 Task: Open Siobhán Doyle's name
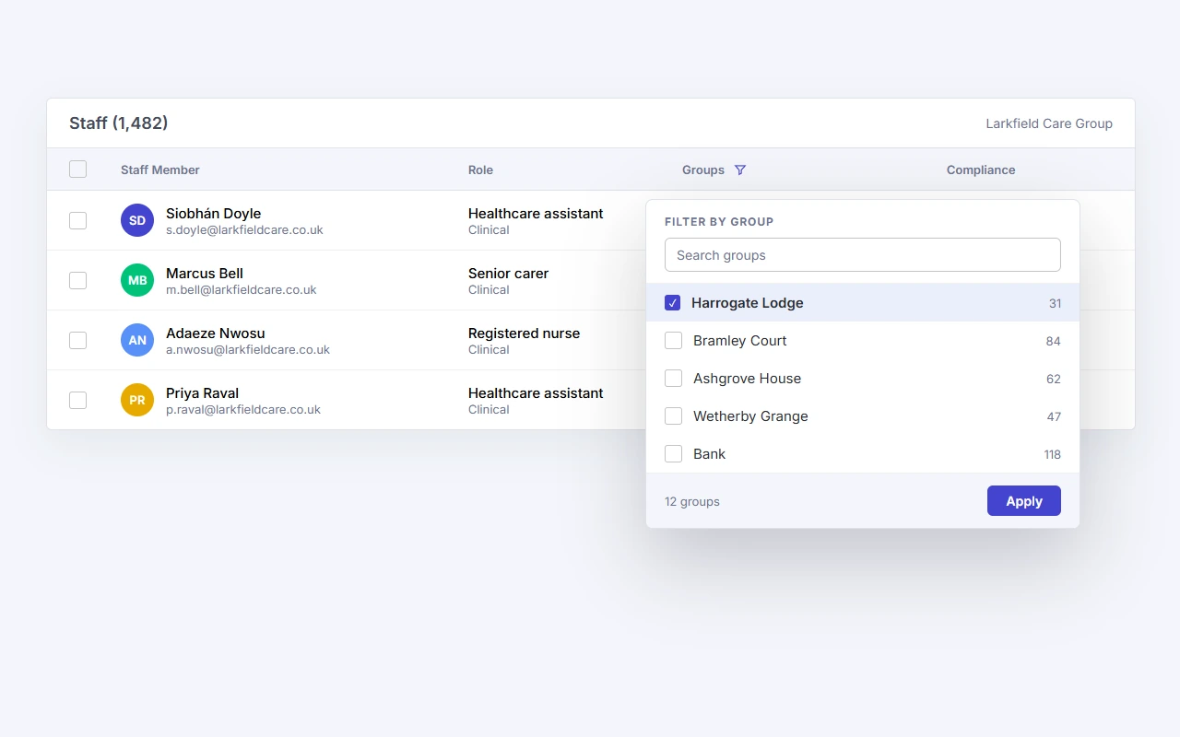(x=214, y=213)
